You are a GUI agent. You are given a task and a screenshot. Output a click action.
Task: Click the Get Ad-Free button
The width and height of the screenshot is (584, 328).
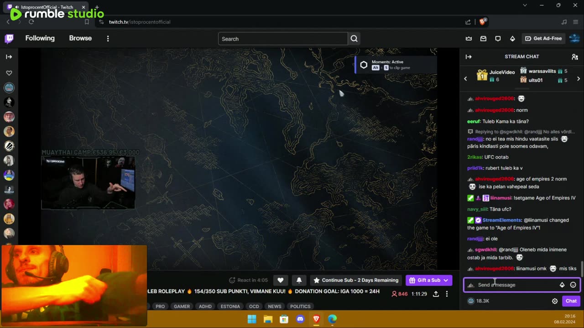(x=543, y=39)
